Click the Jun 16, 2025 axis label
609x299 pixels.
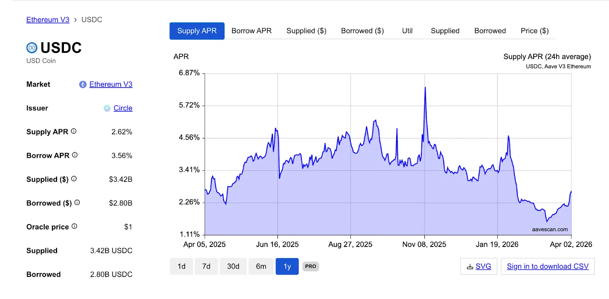[277, 245]
